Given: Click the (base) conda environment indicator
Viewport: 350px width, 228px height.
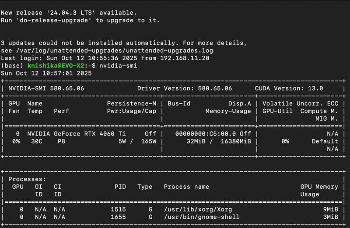Looking at the screenshot, I should click(12, 66).
